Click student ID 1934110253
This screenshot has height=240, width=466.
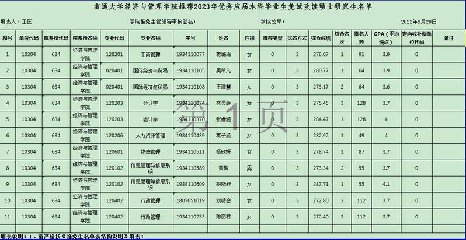190,217
